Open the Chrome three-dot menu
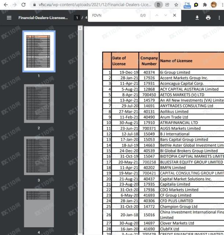The image size is (224, 235). point(222,5)
